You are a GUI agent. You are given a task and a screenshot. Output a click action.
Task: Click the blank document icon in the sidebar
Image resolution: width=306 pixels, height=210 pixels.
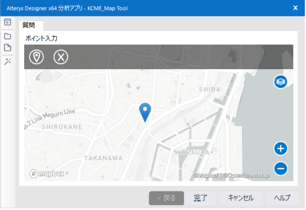[7, 48]
